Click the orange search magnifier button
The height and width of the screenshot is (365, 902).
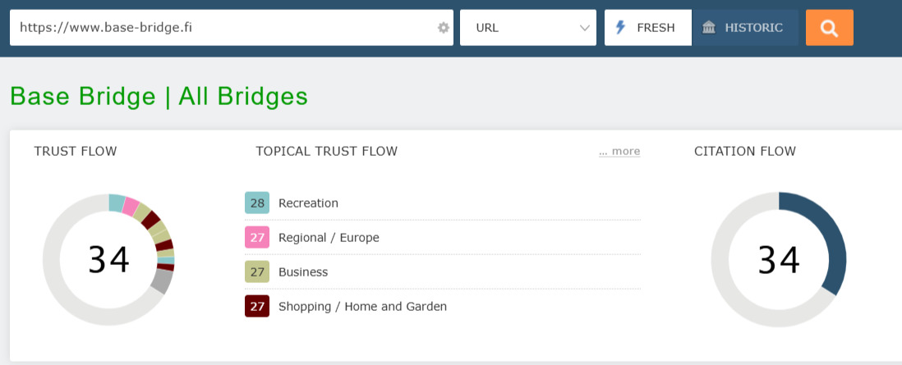[829, 28]
